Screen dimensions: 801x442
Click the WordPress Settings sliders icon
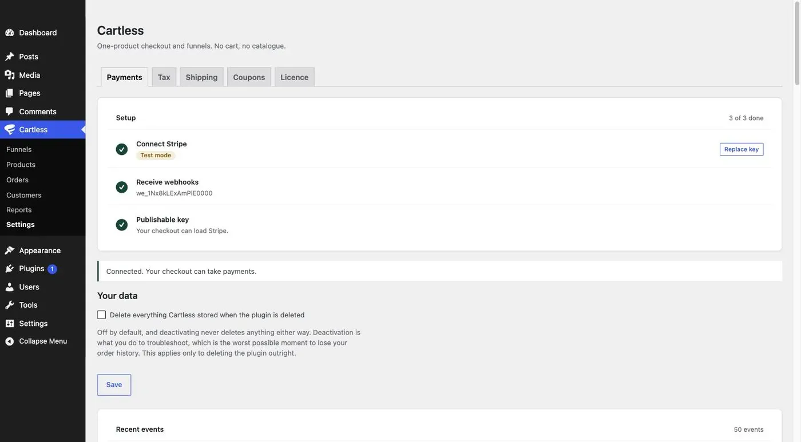coord(10,324)
